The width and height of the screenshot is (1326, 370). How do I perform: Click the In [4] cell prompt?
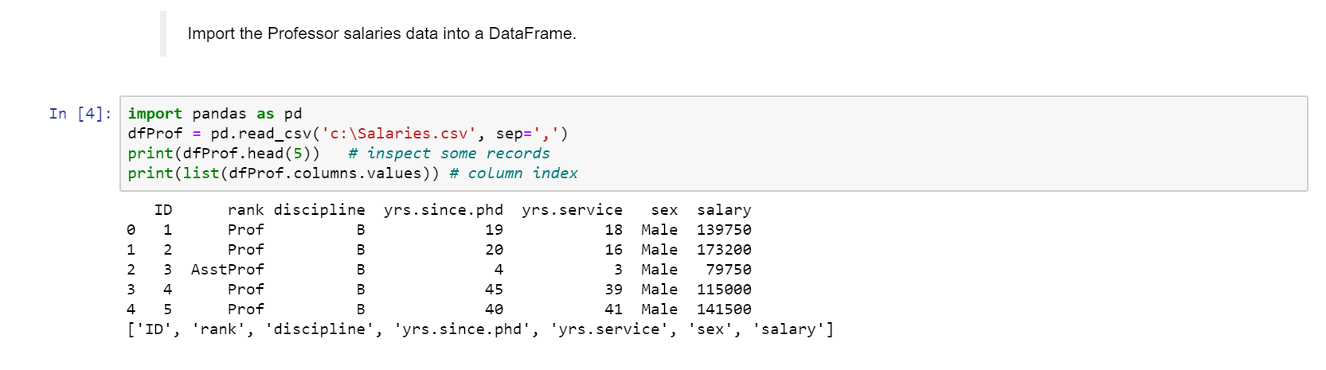80,114
